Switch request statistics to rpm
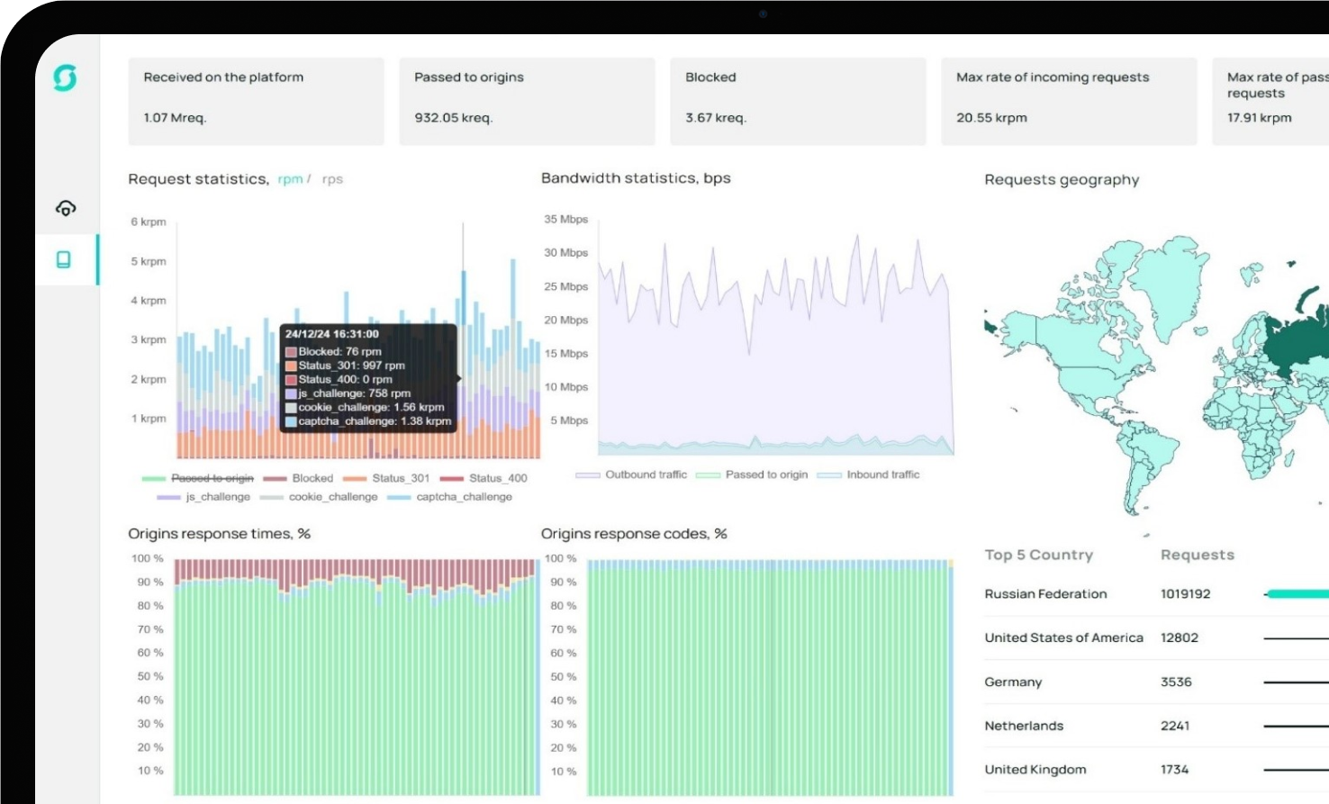The width and height of the screenshot is (1329, 804). [x=290, y=179]
